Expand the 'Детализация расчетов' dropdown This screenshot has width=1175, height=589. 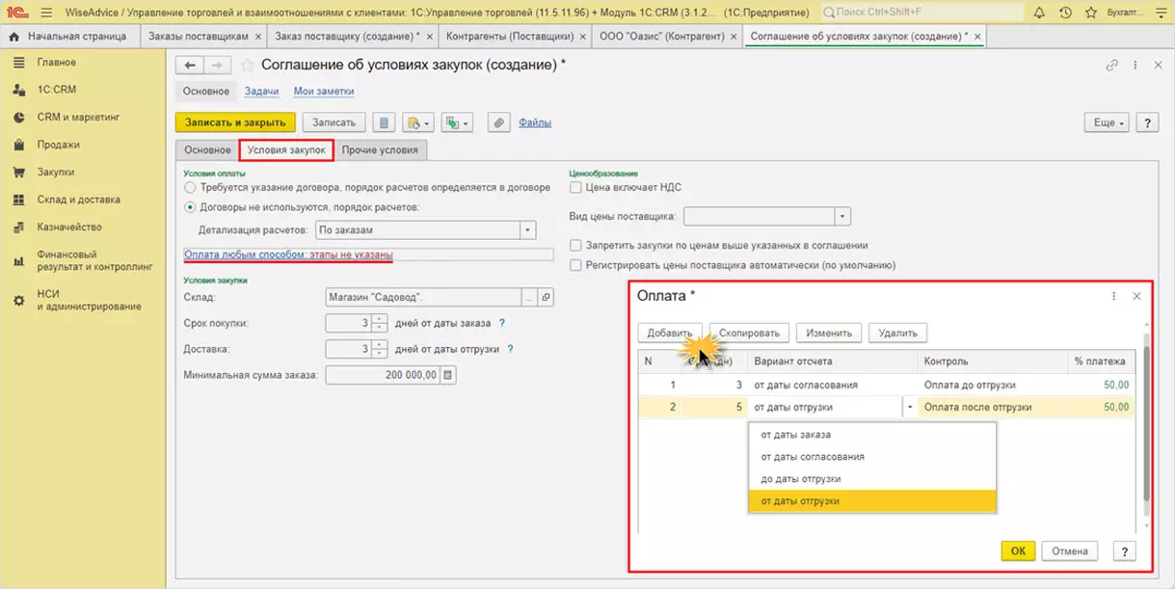point(527,230)
